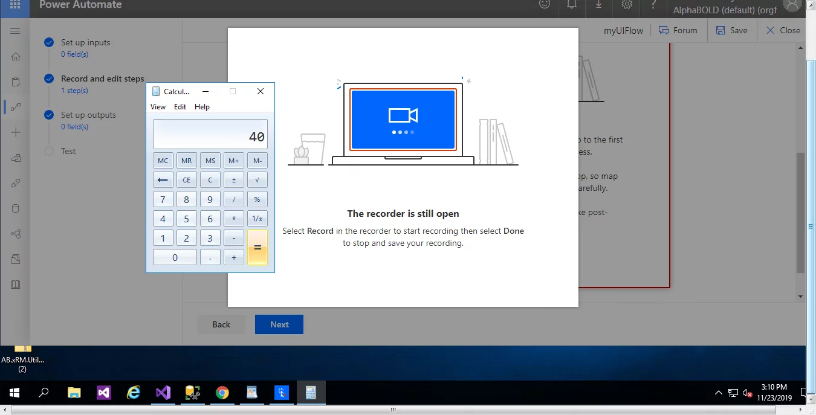Open Templates icon in sidebar
The height and width of the screenshot is (415, 816).
coord(16,158)
